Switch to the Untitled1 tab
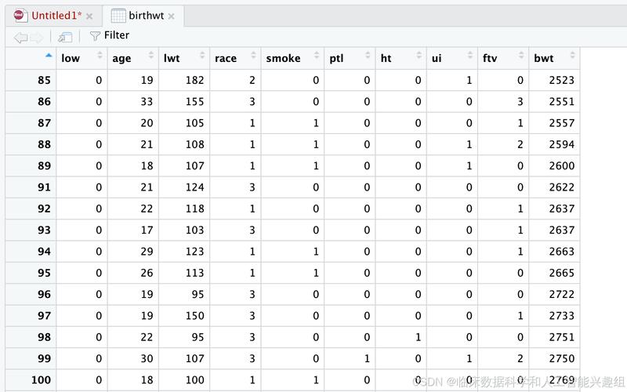Screen dimensions: 627x392 click(x=56, y=16)
